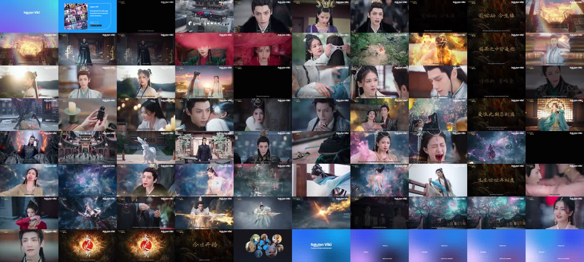Select the man under the red veil
The width and height of the screenshot is (584, 262).
(204, 49)
